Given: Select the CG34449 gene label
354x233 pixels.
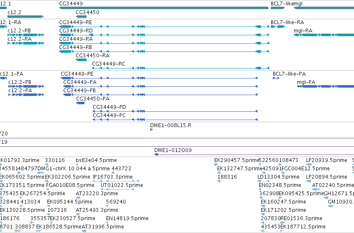Looking at the screenshot, I should 71,4.
